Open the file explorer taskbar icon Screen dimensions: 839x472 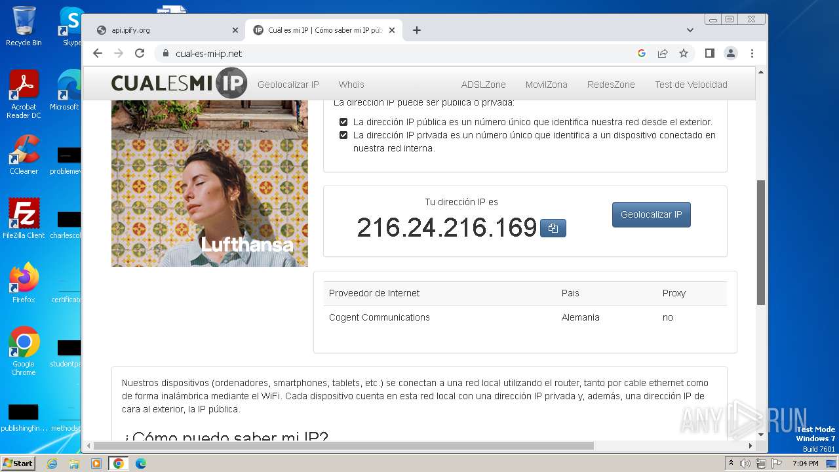click(74, 463)
